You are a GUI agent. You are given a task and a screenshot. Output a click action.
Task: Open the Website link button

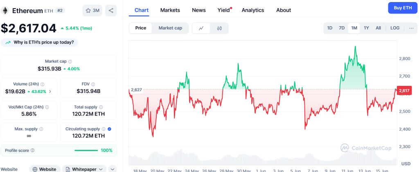click(x=45, y=169)
